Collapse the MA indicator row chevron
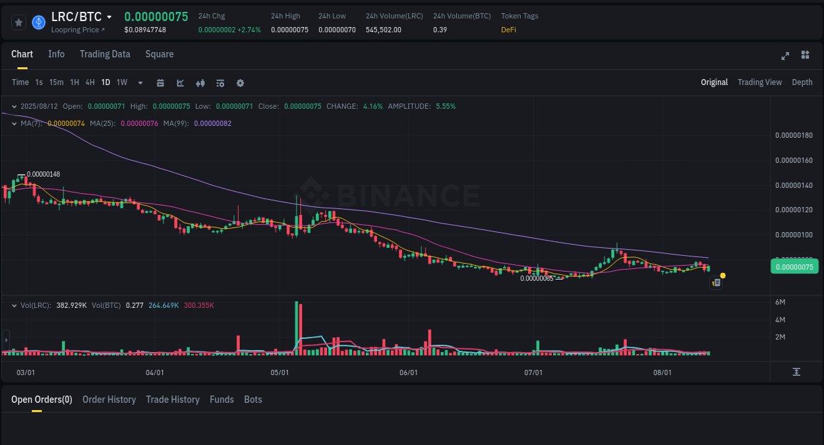The width and height of the screenshot is (824, 445). [13, 123]
